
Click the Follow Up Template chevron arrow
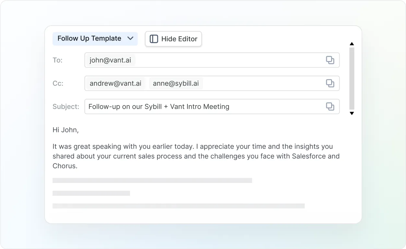click(x=130, y=38)
